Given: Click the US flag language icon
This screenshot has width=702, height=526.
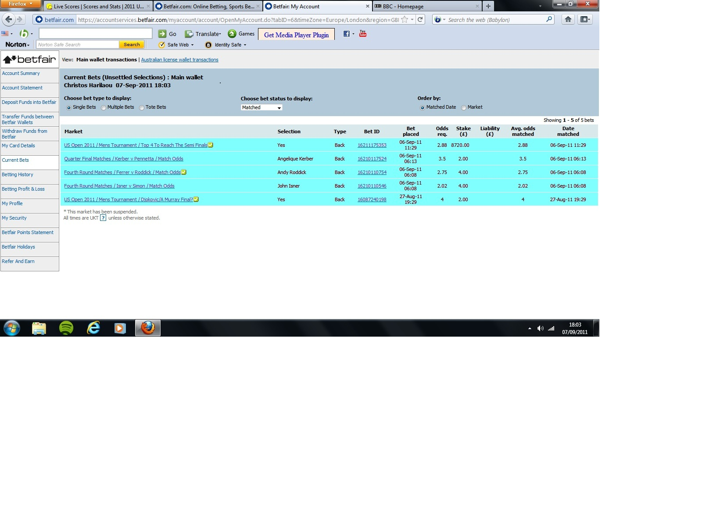Looking at the screenshot, I should coord(5,33).
